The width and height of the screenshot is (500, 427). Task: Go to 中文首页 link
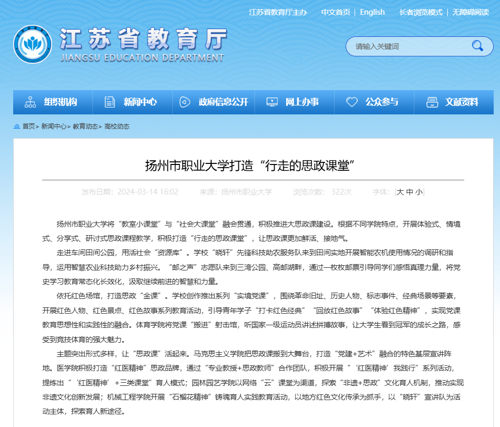[x=336, y=12]
